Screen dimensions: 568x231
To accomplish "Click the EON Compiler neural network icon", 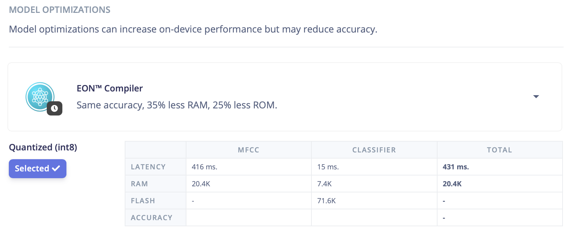I will coord(40,96).
